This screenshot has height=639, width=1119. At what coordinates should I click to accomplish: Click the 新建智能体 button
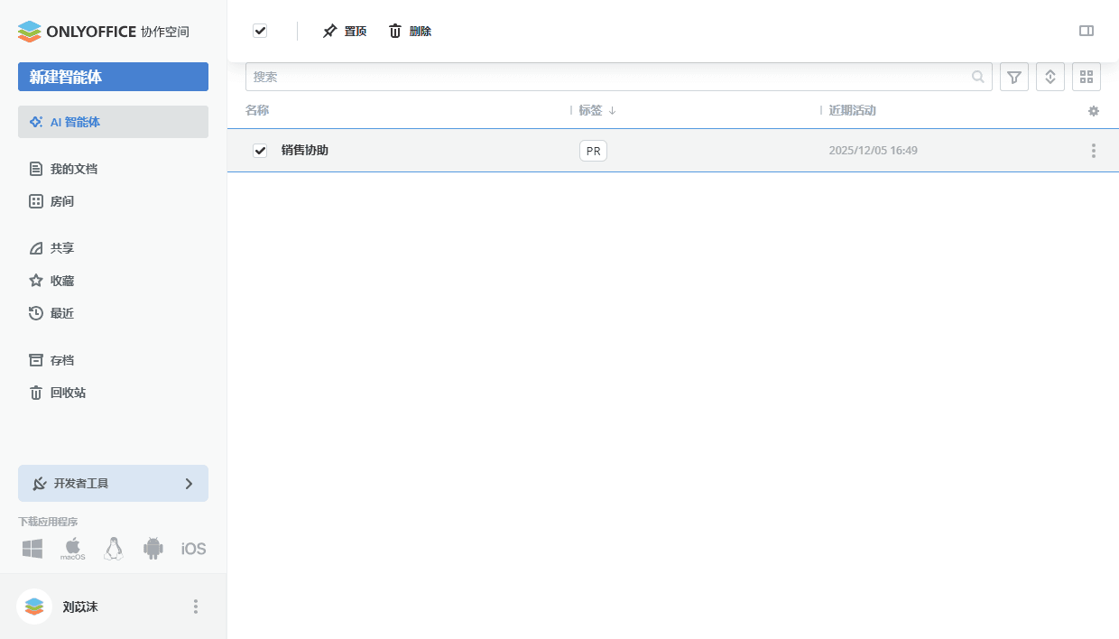coord(113,77)
